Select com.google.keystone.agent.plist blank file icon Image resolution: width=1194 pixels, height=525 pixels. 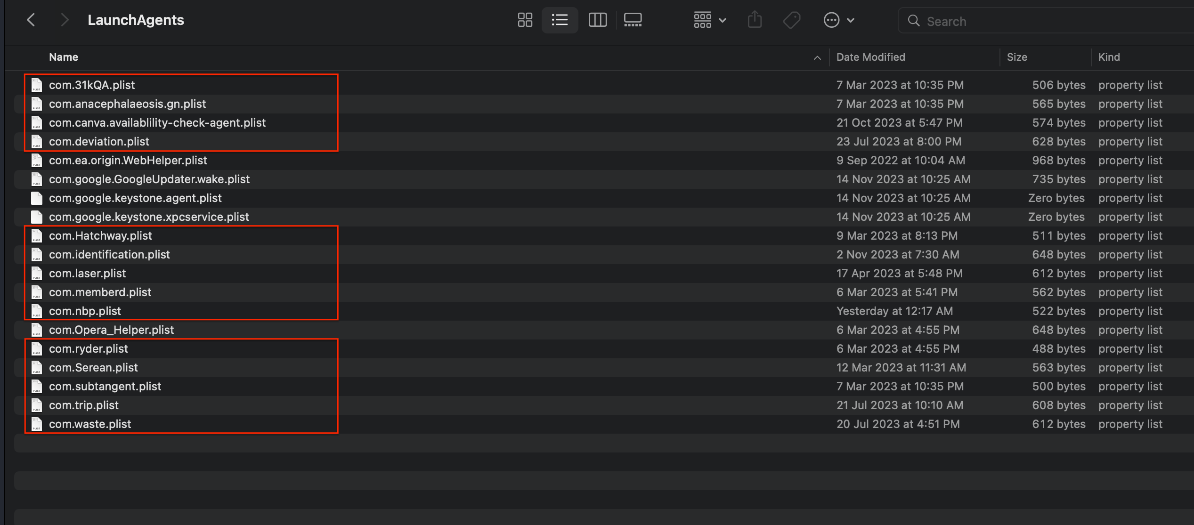coord(37,198)
